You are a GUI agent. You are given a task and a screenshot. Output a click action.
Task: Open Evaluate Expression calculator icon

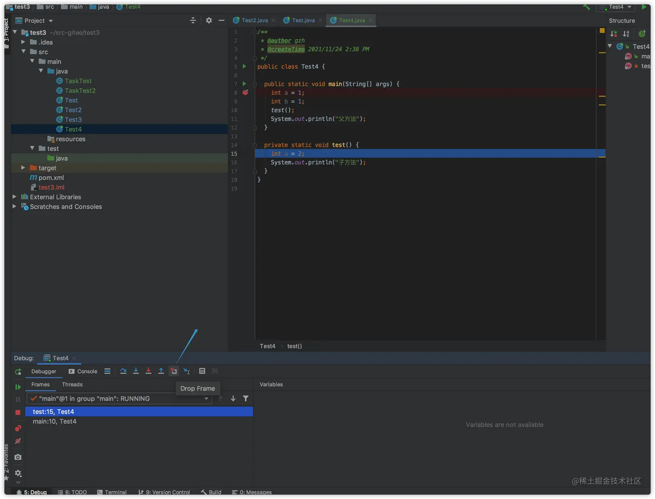[x=202, y=371]
